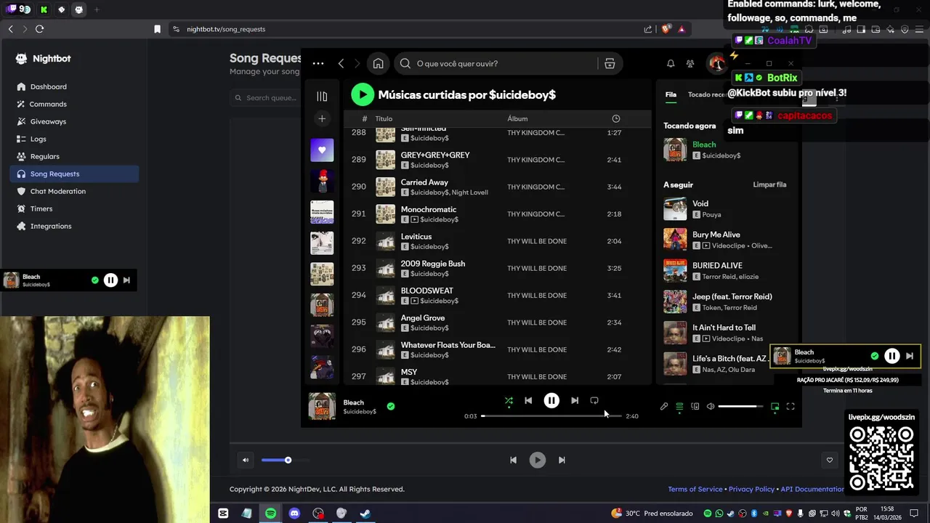Toggle the queue icon in Spotify
Viewport: 930px width, 523px height.
tap(679, 407)
